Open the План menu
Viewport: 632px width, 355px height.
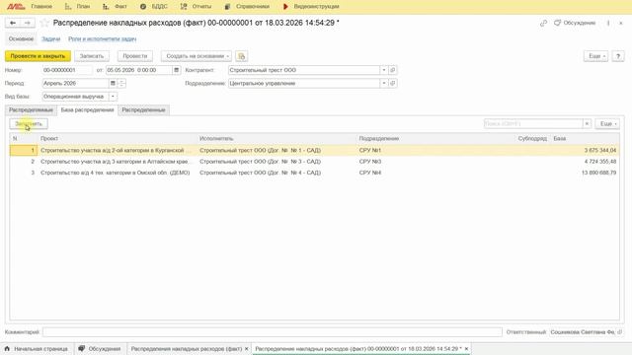pos(78,7)
